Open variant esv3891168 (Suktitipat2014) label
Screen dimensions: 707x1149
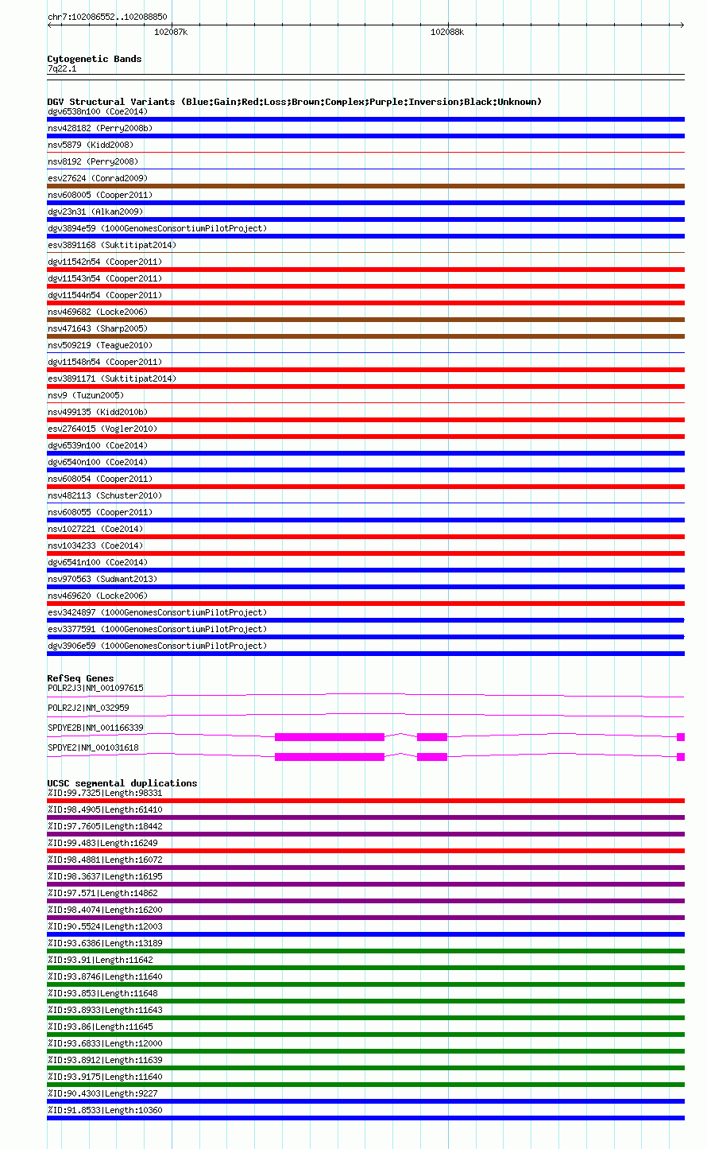112,245
